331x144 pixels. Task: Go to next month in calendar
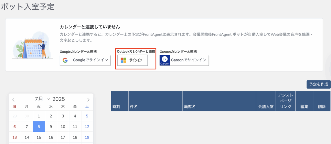pos(88,100)
